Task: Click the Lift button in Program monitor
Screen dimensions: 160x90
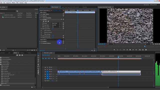Action: 140,50
